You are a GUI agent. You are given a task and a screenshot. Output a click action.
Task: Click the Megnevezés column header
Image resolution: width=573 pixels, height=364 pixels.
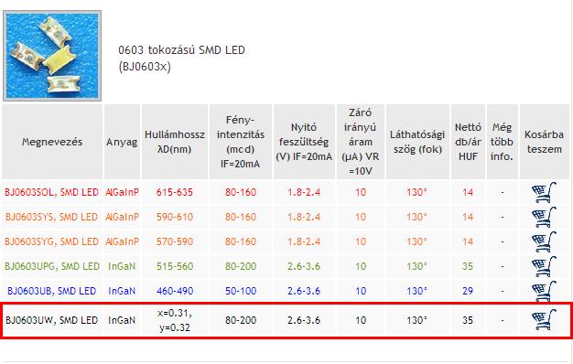[x=52, y=142]
